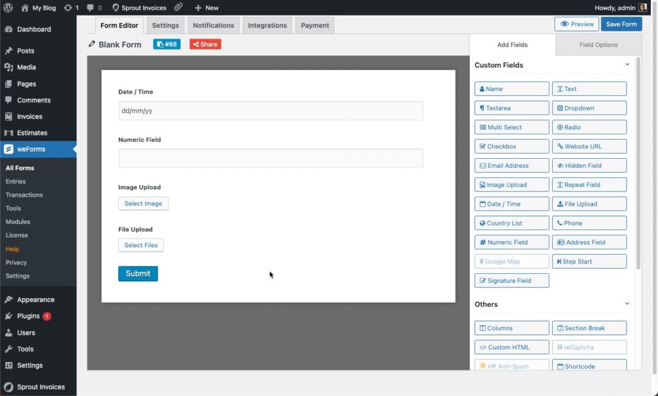
Task: Add a Repeat Field to the form
Action: [589, 184]
